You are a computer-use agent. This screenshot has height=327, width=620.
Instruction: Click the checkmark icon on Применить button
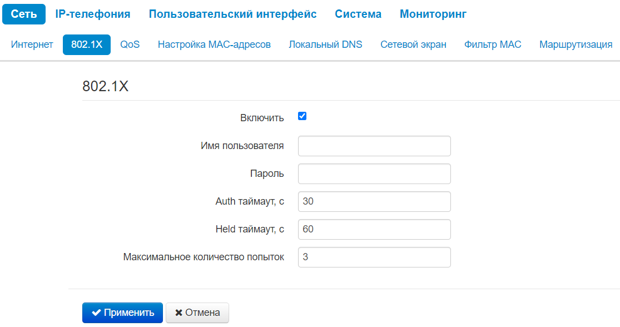tap(96, 313)
